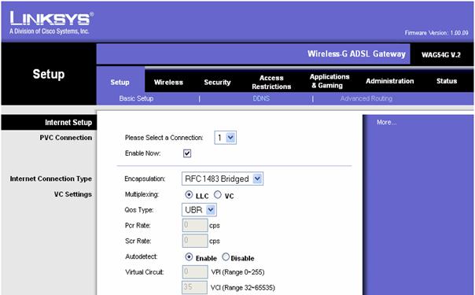Click the Basic Setup sub-tab
Viewport: 475px width, 295px height.
point(136,98)
